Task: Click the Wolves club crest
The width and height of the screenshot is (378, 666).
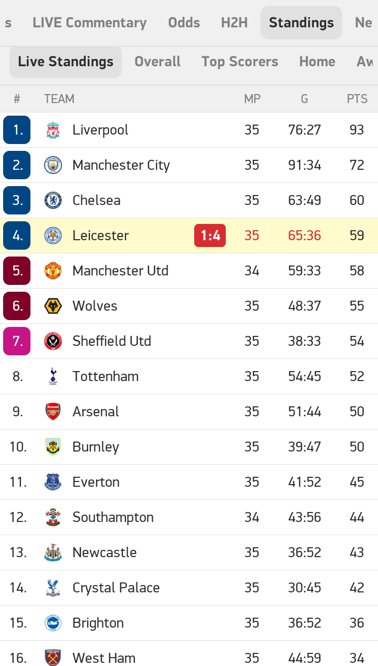Action: (x=53, y=306)
